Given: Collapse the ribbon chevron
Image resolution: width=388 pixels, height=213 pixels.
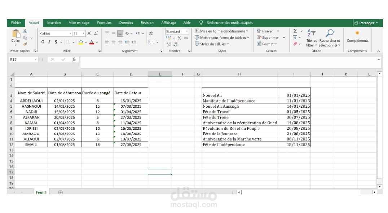Looking at the screenshot, I should click(x=379, y=51).
